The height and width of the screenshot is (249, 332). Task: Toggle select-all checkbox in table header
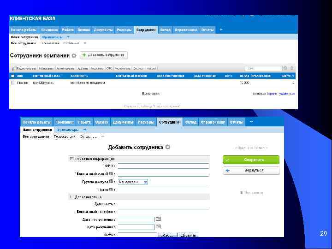[x=12, y=76]
